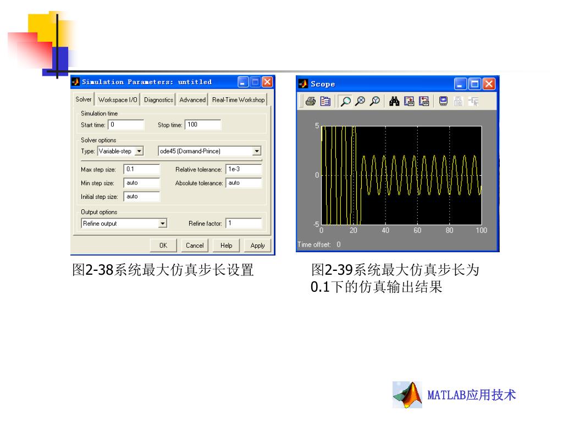
Task: Click the 图2-39 caption text
Action: coord(395,278)
